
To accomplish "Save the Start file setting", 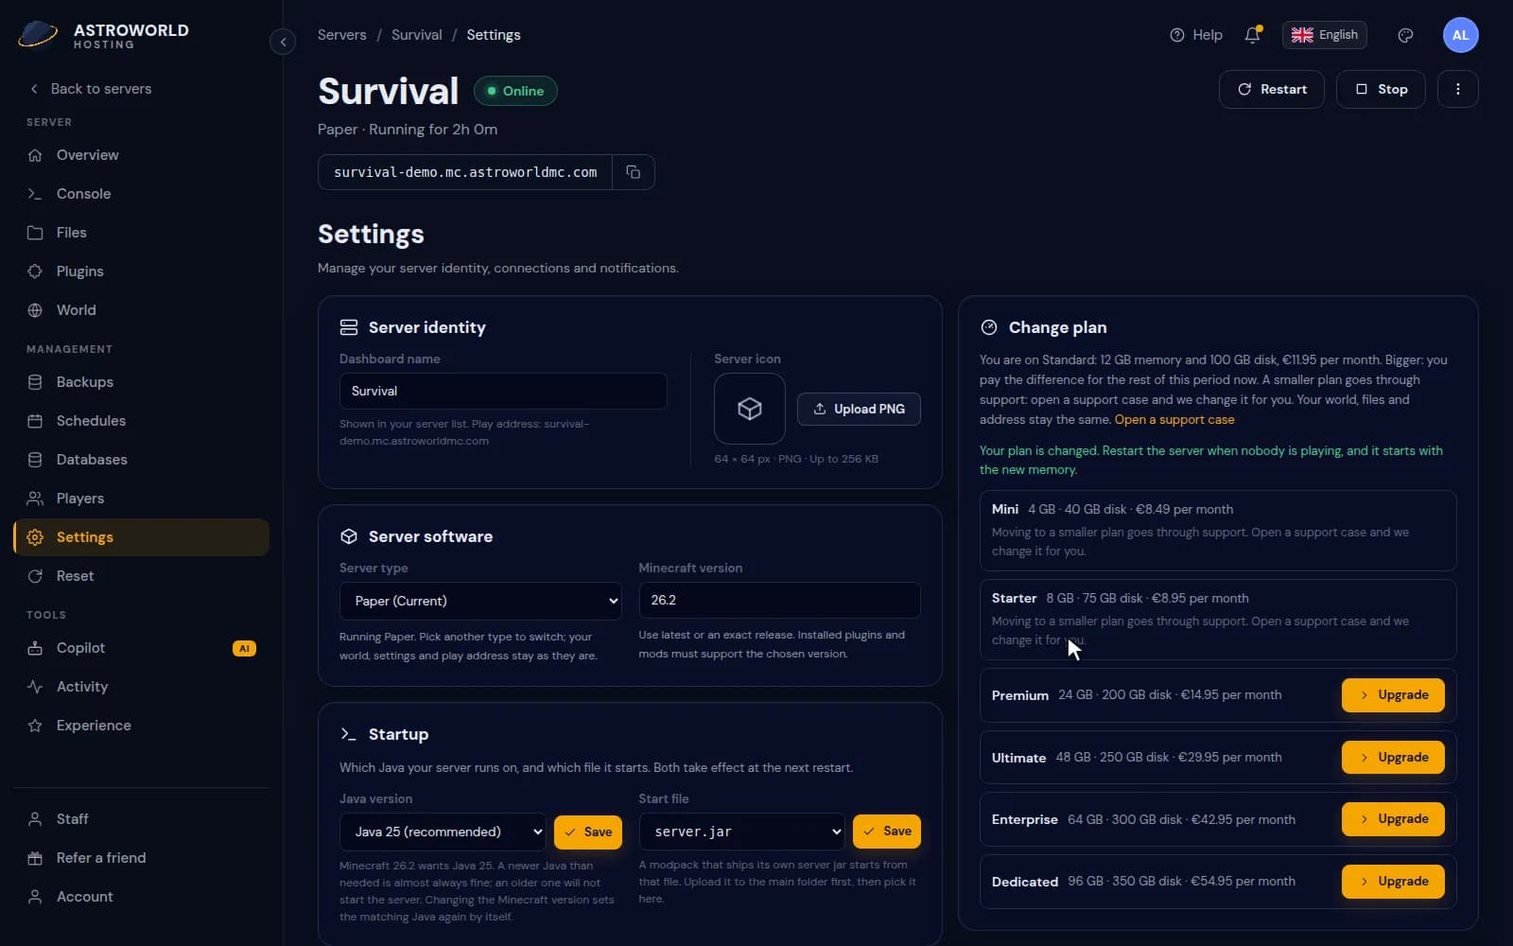I will coord(887,832).
